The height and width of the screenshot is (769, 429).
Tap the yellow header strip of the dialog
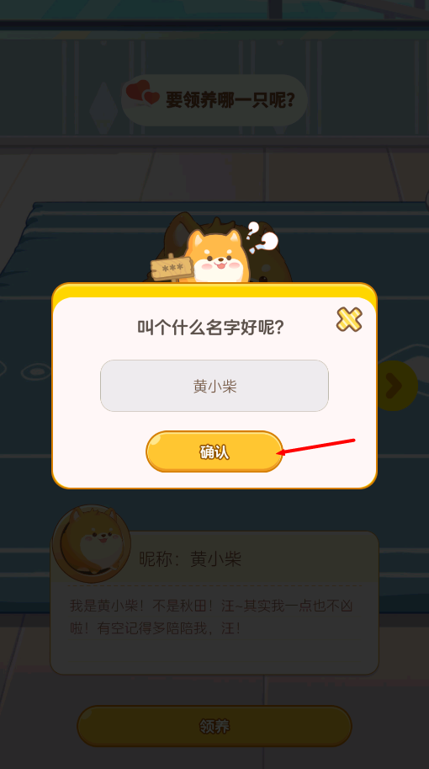tap(214, 291)
